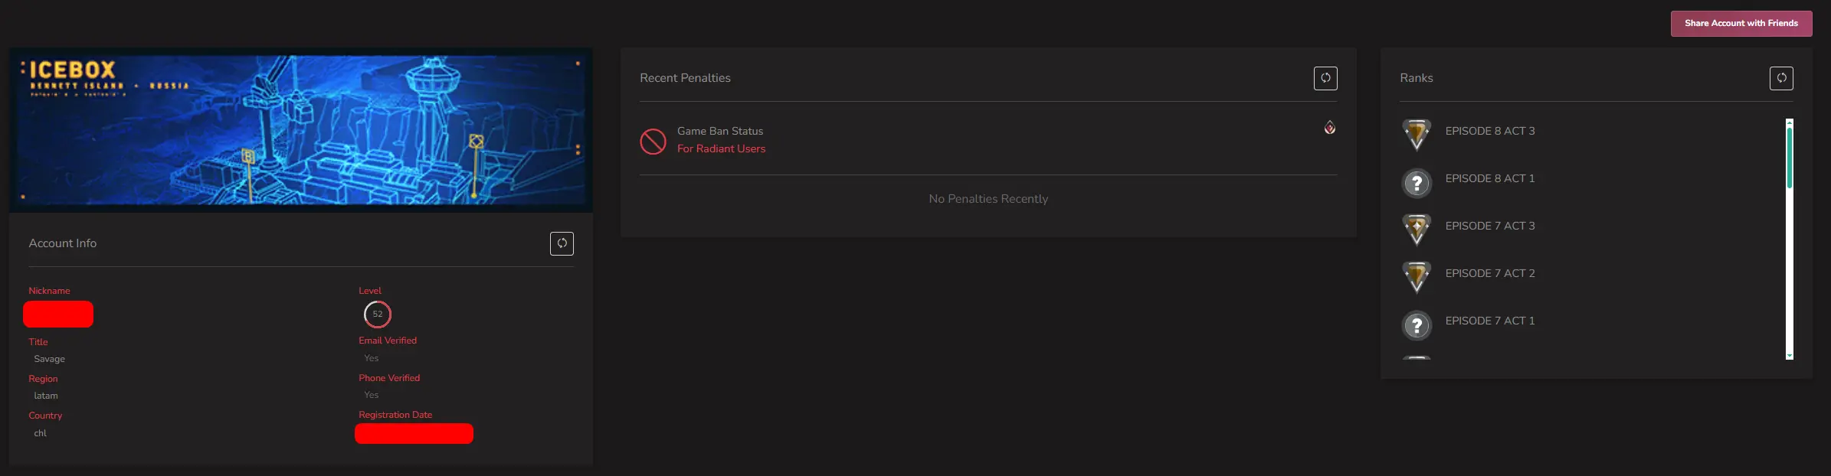Refresh the Ranks panel
The width and height of the screenshot is (1831, 476).
click(1781, 78)
